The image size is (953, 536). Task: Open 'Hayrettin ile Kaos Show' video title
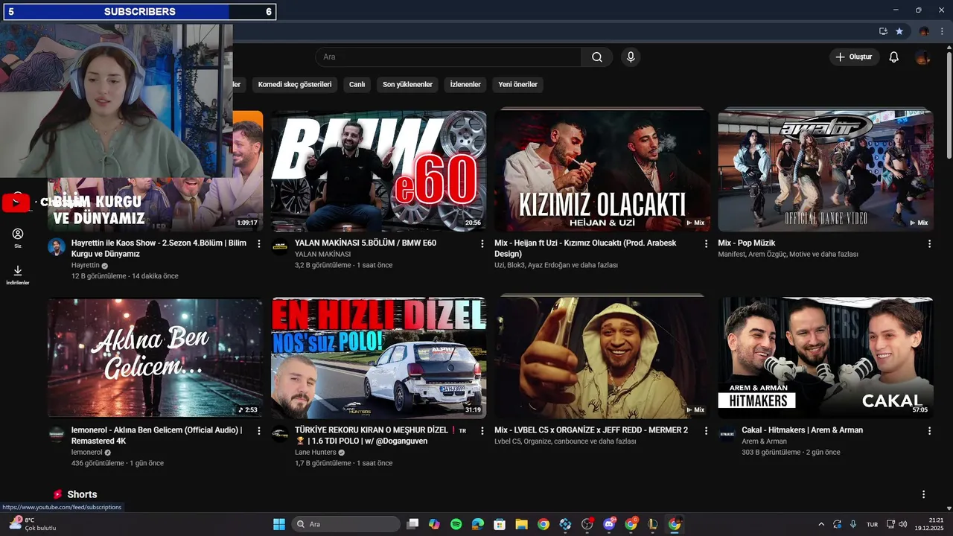coord(159,248)
